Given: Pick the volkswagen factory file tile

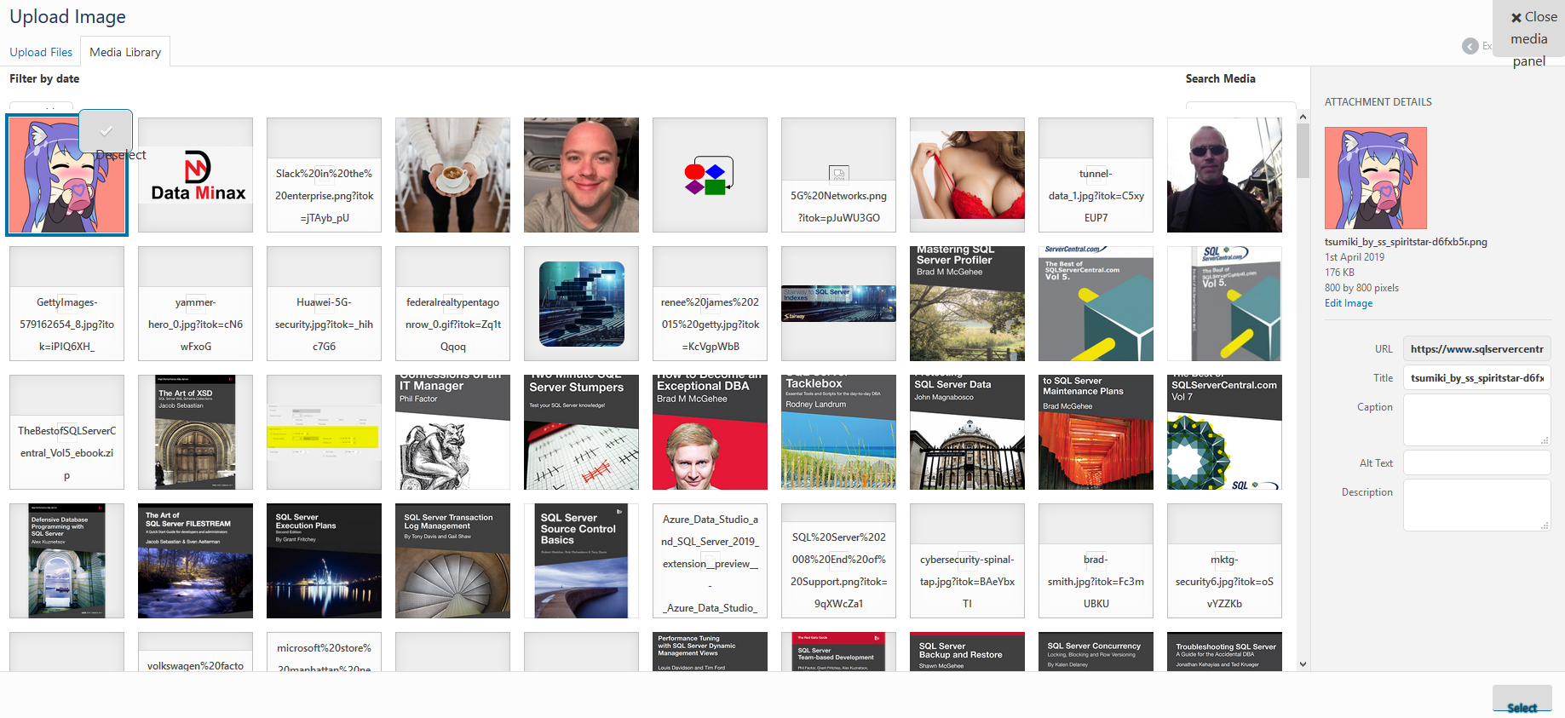Looking at the screenshot, I should point(196,652).
